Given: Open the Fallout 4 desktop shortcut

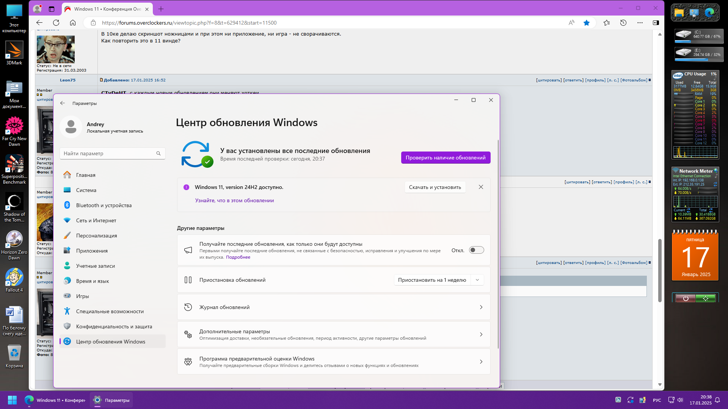Looking at the screenshot, I should pos(14,280).
